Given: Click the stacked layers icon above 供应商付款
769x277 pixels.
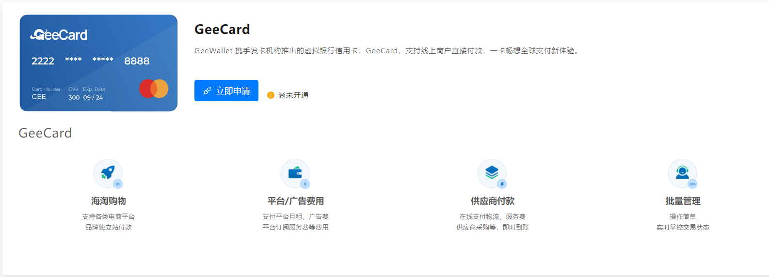Looking at the screenshot, I should pos(492,173).
